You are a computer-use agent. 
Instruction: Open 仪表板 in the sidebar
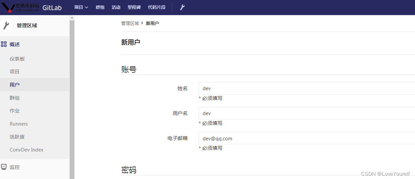[17, 59]
